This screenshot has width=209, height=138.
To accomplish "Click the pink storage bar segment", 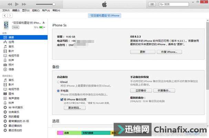I will click(60, 133).
